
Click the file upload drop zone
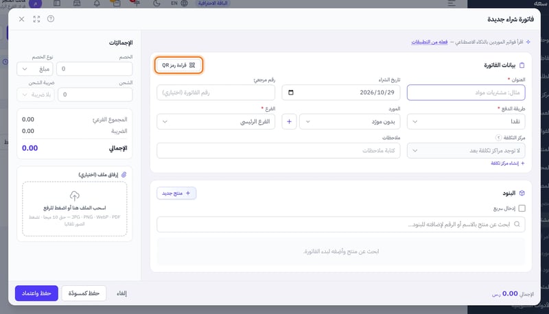75,208
